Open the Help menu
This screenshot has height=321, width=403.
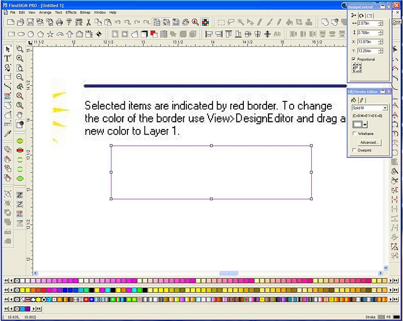coord(113,12)
